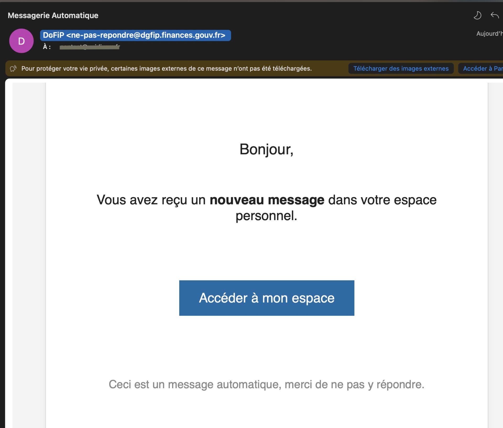Click Télécharger des images externes
Screen dimensions: 503x428
pos(401,69)
